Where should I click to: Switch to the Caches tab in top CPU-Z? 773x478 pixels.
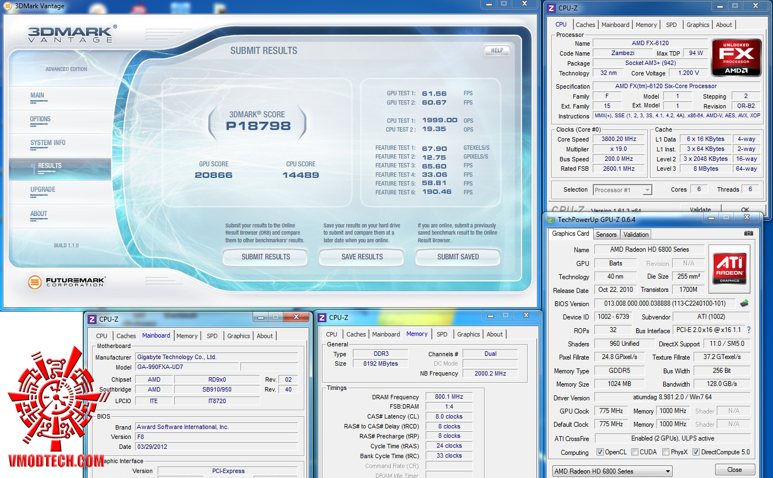tap(585, 25)
